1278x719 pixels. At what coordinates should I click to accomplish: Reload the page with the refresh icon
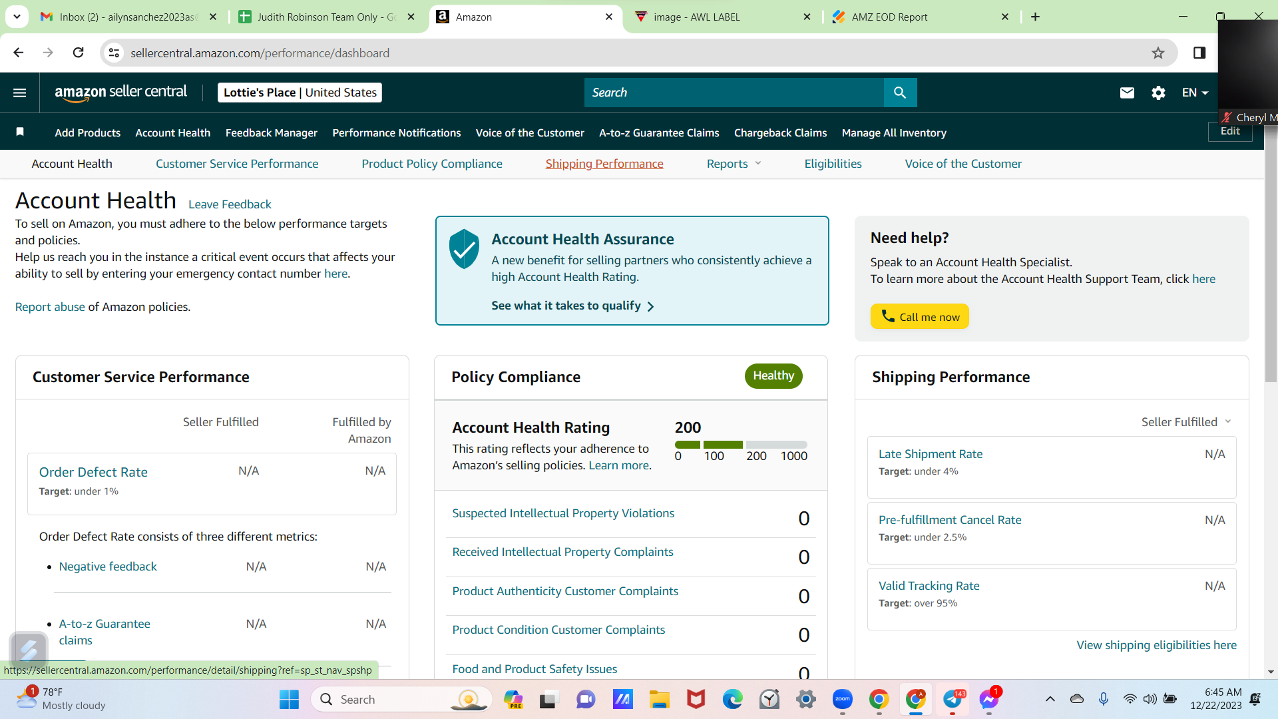[79, 53]
